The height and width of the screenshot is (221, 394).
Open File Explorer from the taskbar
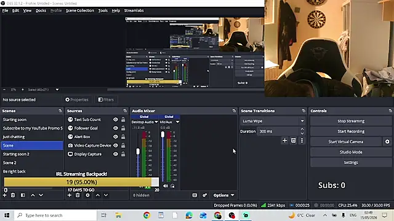pyautogui.click(x=118, y=215)
